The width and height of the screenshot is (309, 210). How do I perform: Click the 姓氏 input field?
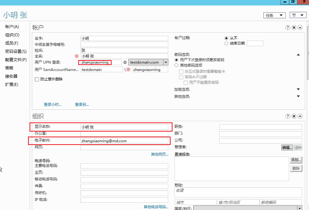coord(124,50)
